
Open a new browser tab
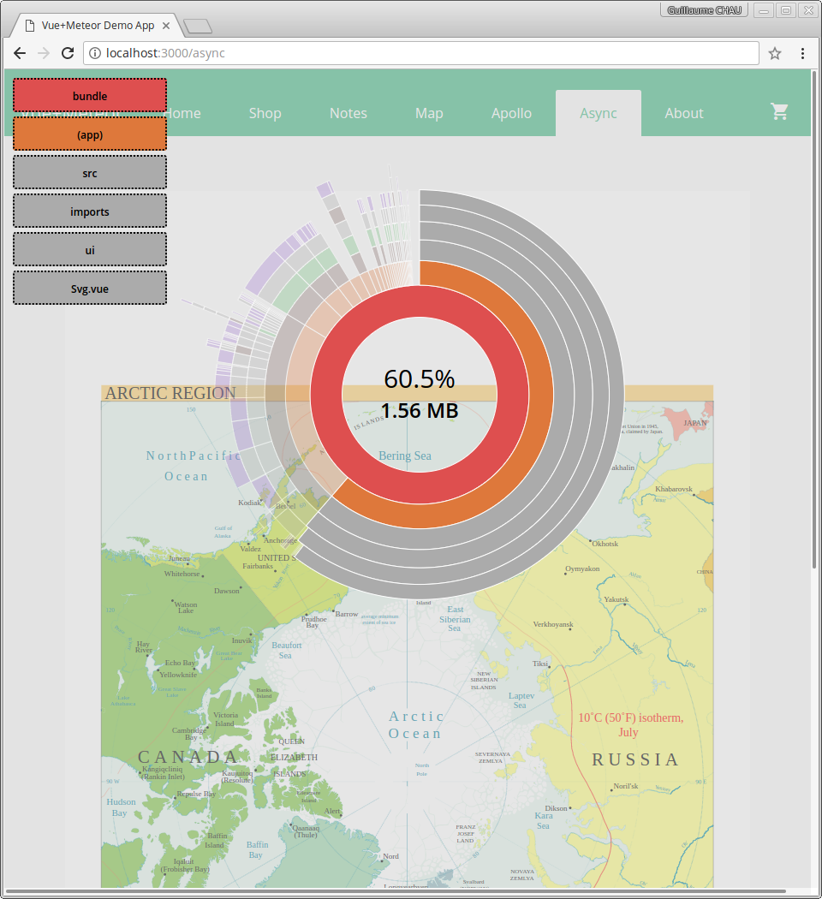pos(199,26)
